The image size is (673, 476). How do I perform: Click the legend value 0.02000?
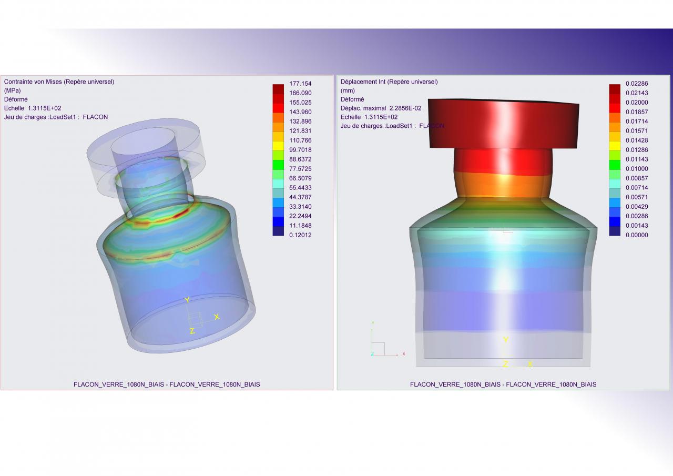(x=637, y=103)
